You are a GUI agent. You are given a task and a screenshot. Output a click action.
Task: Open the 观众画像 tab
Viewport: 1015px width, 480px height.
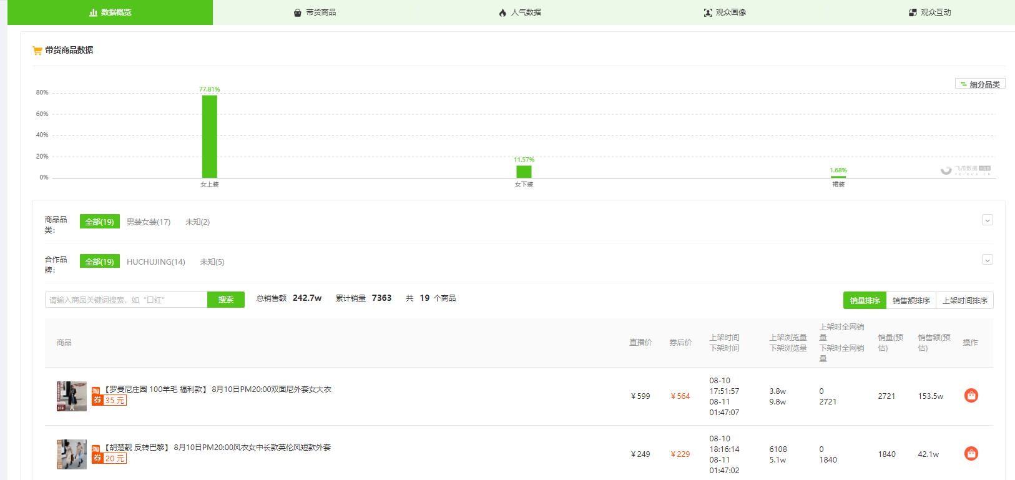coord(725,12)
